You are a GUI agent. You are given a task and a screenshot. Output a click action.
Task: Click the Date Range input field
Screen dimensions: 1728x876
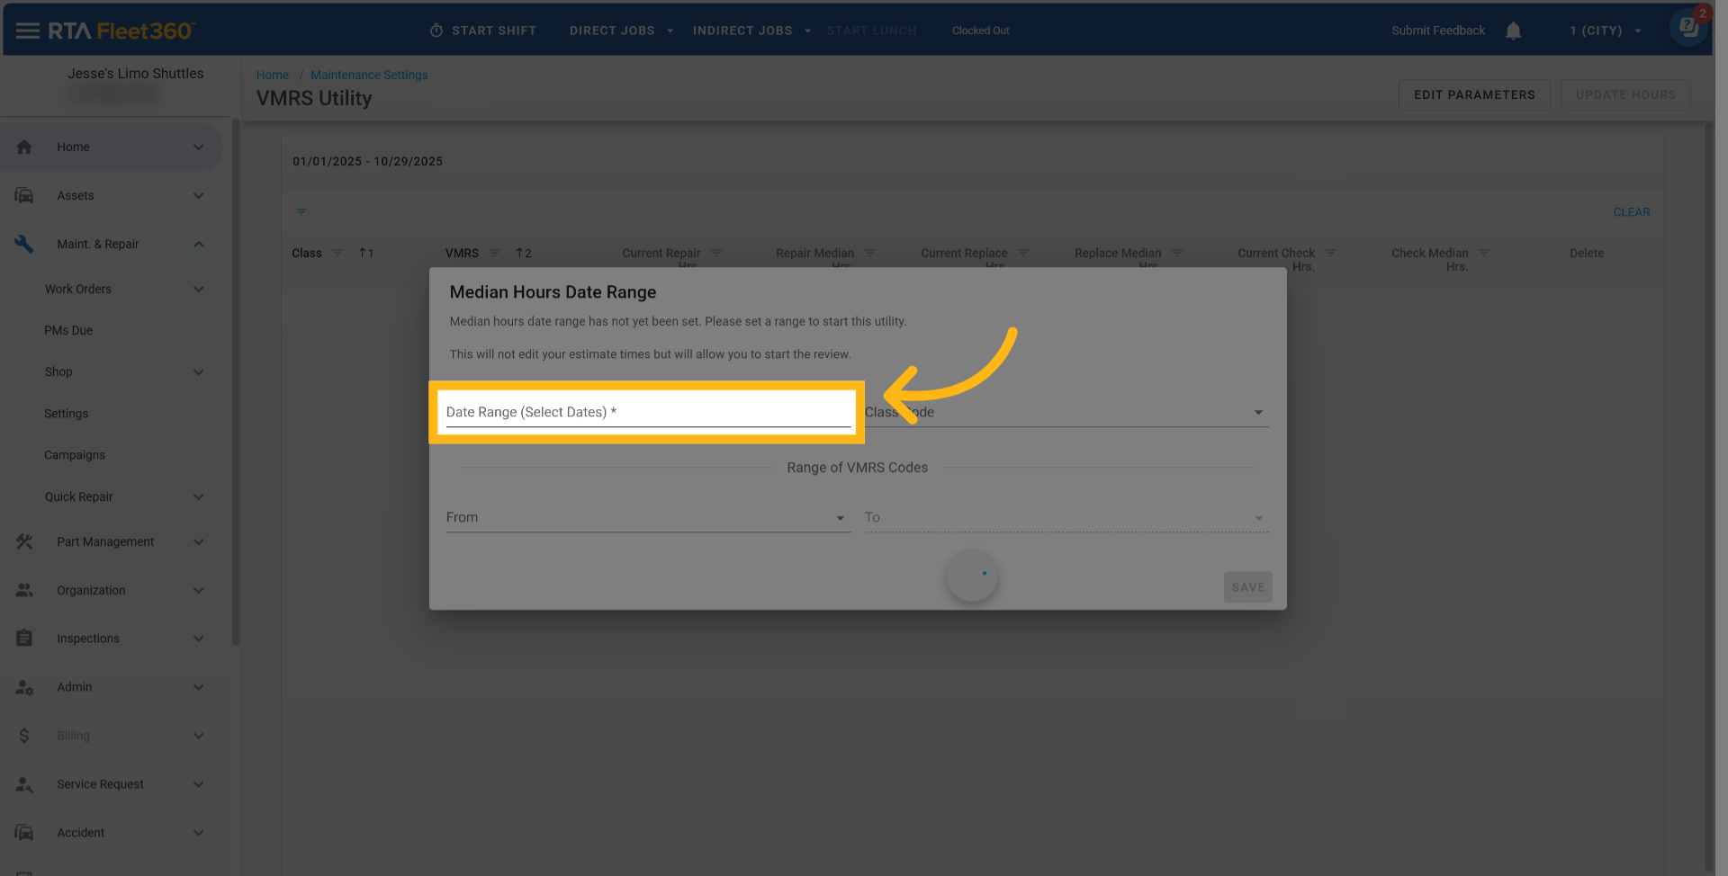pos(647,412)
